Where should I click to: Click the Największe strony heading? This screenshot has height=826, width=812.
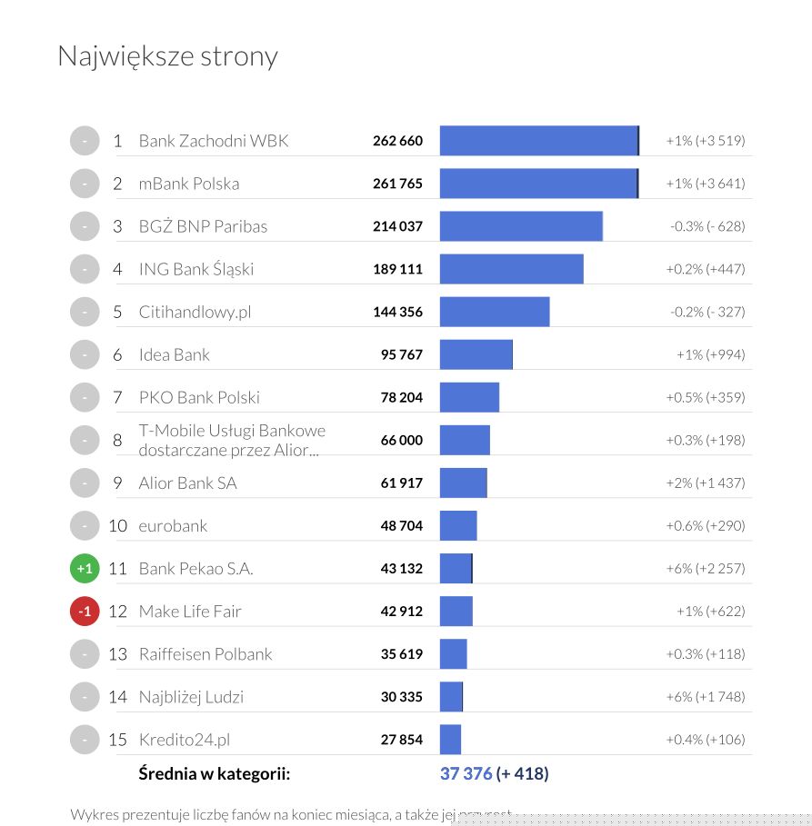tap(167, 56)
